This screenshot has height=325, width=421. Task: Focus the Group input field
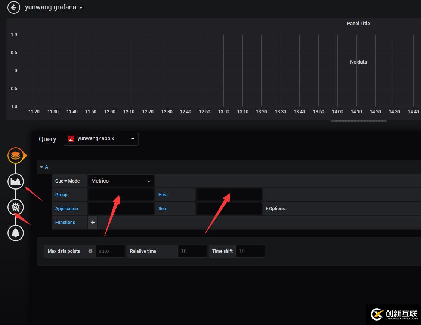(x=121, y=194)
